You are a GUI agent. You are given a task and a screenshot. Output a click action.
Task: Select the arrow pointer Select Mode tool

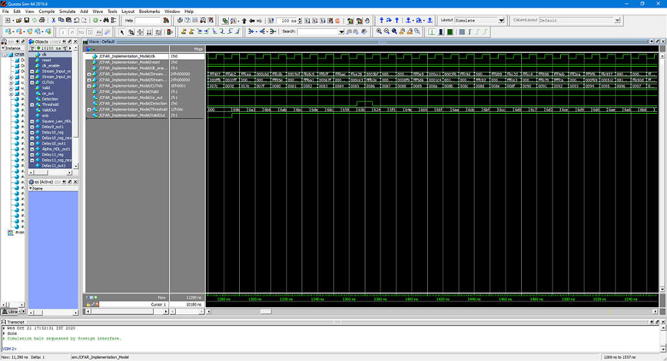click(x=122, y=32)
